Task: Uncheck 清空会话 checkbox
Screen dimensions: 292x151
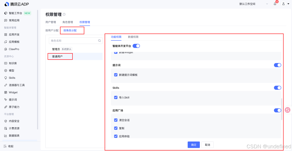Action: click(116, 120)
